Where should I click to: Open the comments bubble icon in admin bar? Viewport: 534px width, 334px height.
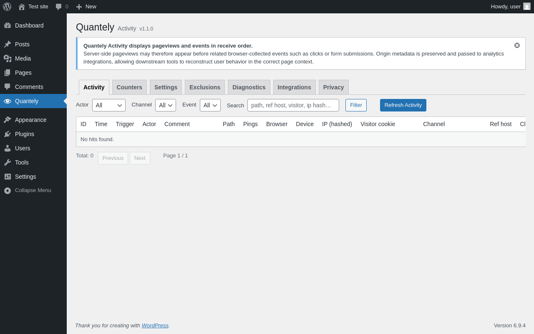pos(59,7)
